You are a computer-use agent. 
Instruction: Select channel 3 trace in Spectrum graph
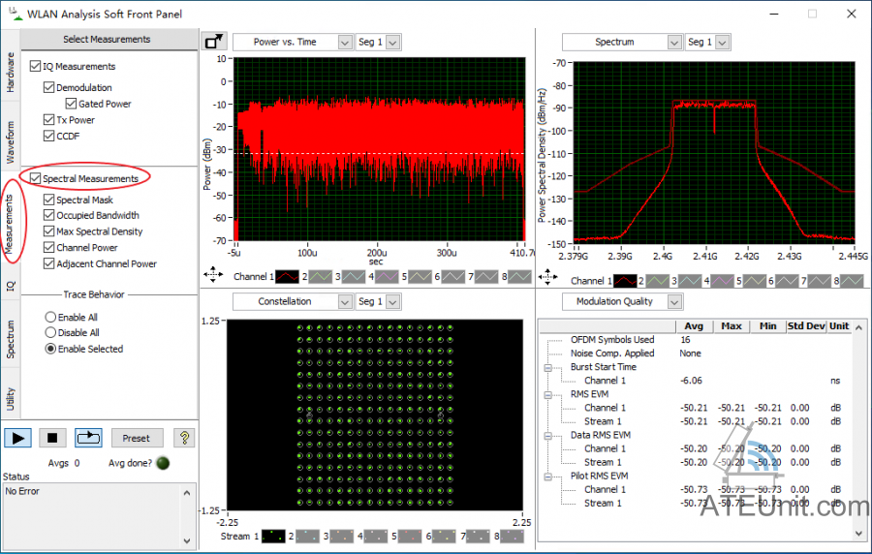click(x=690, y=281)
